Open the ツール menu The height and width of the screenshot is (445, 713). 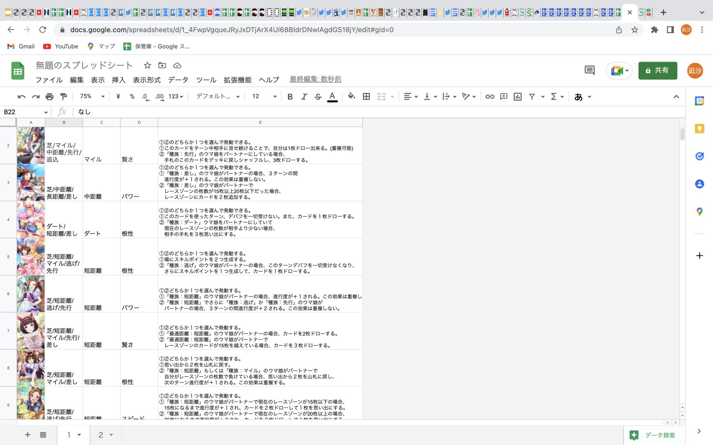[206, 80]
